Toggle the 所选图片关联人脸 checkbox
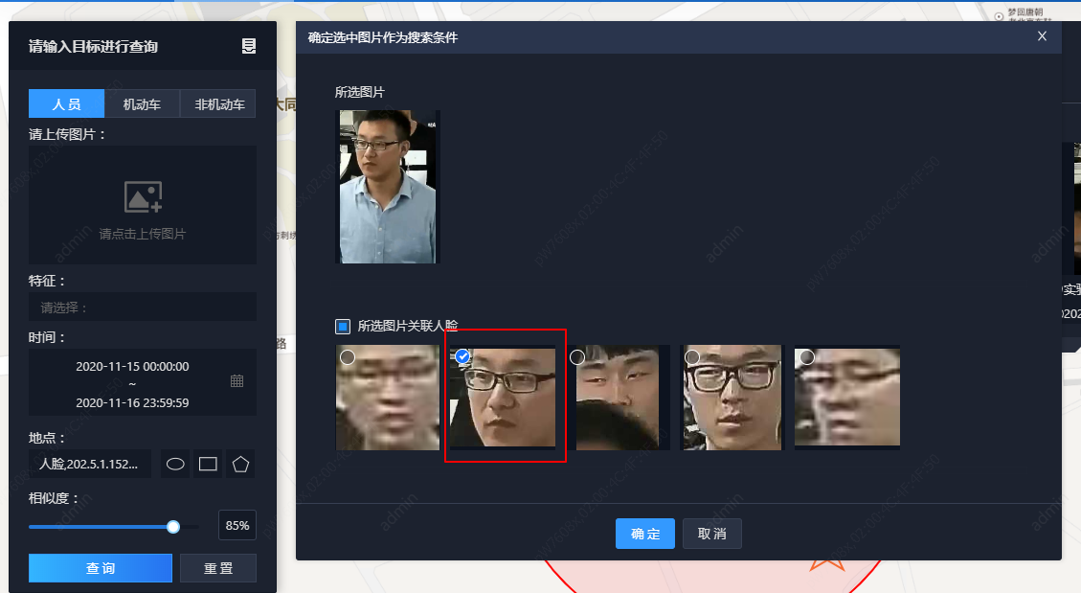1081x593 pixels. coord(343,326)
